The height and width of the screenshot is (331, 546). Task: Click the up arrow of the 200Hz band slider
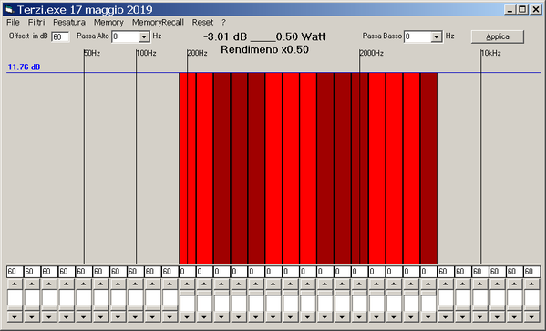[187, 284]
